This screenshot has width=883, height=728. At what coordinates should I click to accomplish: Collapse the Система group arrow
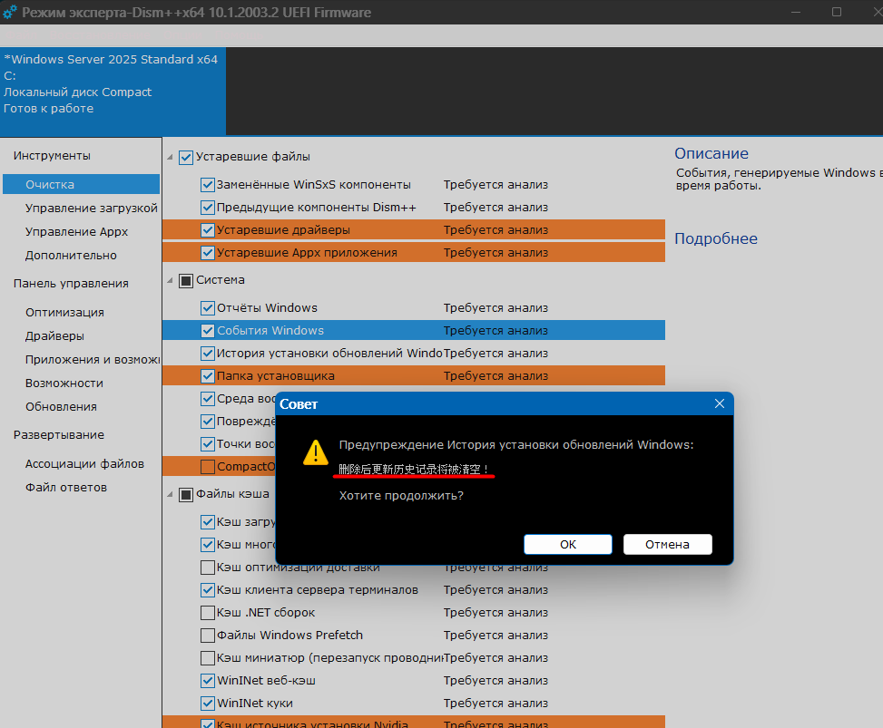171,281
